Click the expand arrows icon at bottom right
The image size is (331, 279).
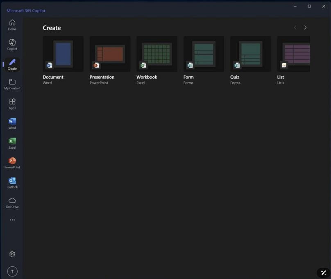click(323, 272)
